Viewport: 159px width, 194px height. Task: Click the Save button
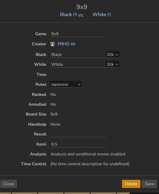[x=149, y=184]
